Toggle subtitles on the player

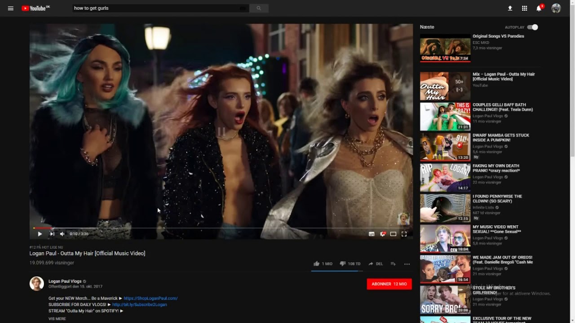coord(372,234)
